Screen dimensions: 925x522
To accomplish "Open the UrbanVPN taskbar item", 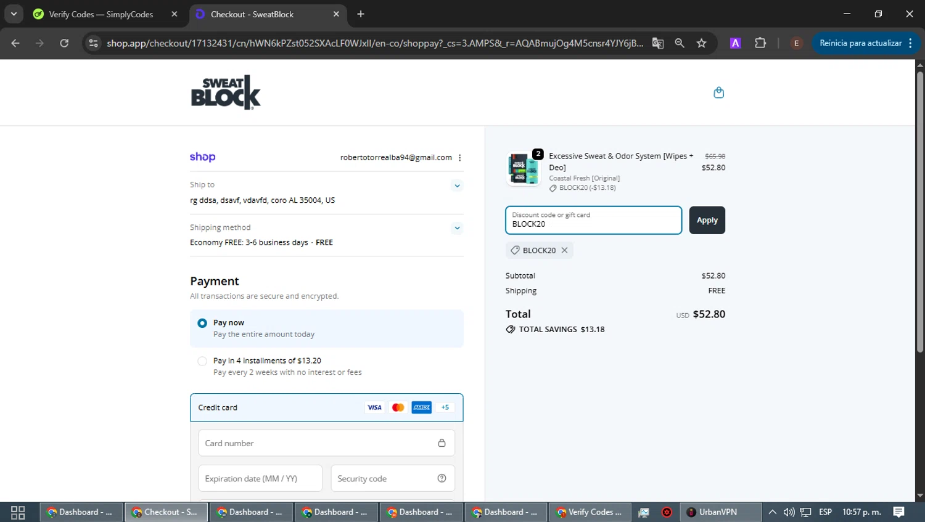I will [721, 512].
